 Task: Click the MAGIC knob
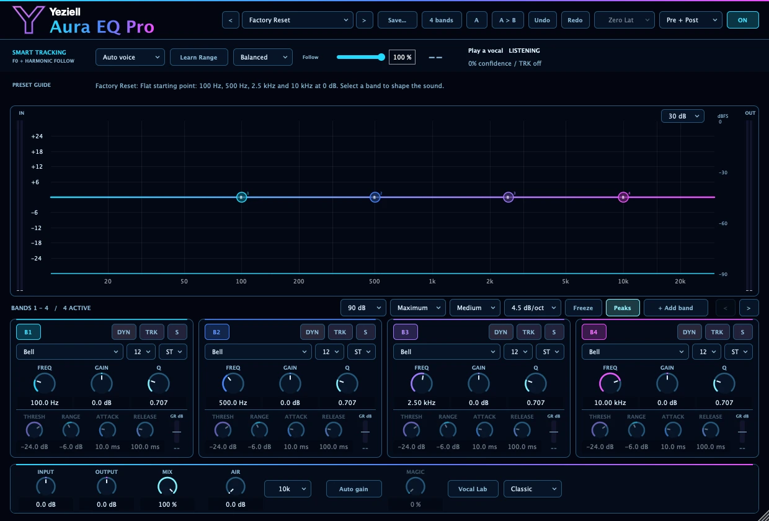coord(416,486)
